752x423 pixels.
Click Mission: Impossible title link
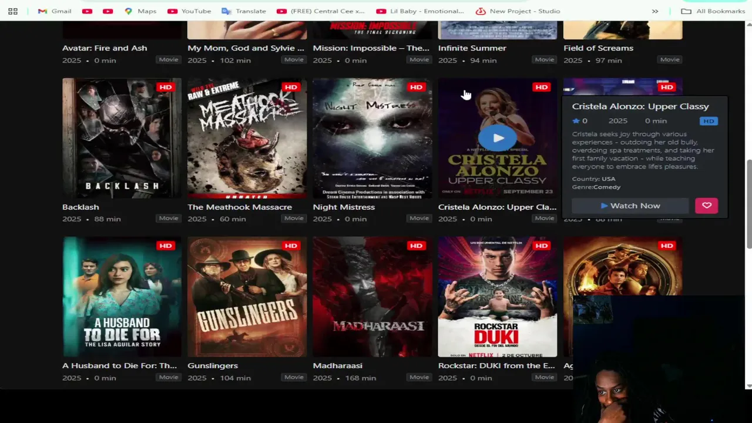coord(371,48)
